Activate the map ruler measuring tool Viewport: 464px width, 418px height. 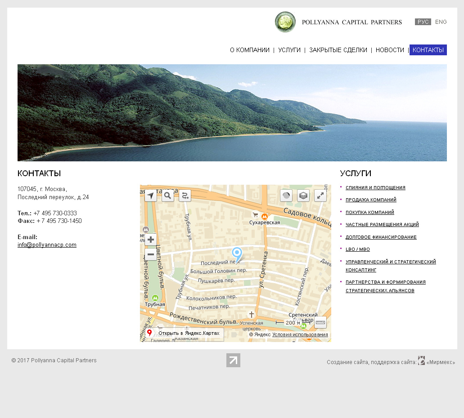click(x=320, y=323)
